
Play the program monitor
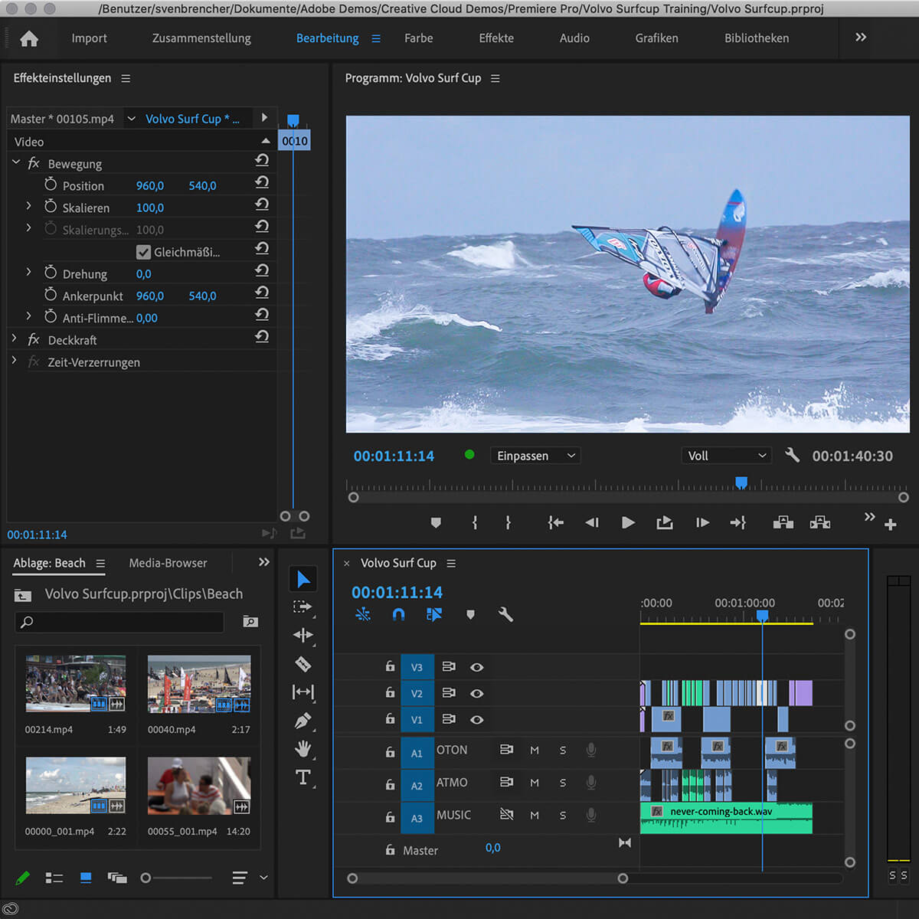point(628,522)
